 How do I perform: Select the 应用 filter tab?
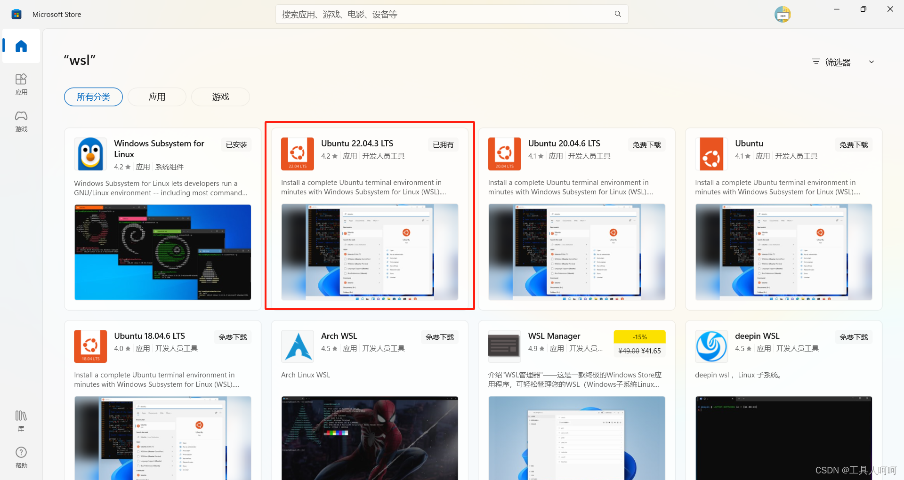(x=157, y=97)
